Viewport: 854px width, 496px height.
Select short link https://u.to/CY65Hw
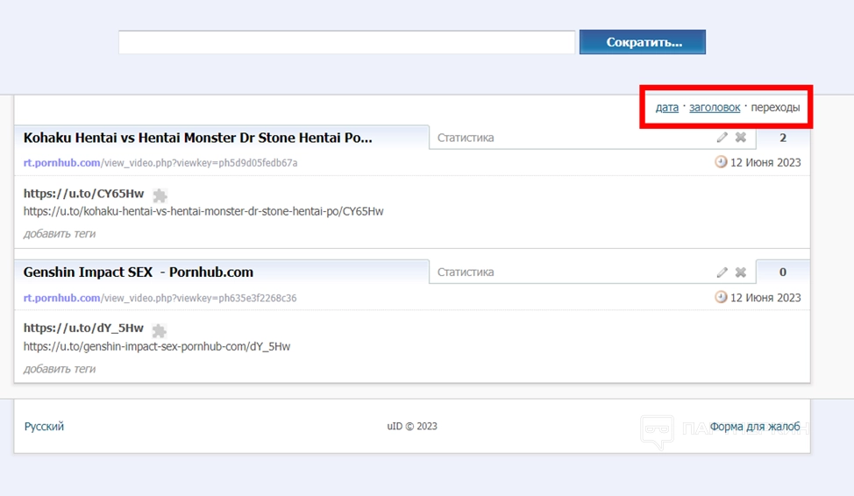(x=83, y=194)
